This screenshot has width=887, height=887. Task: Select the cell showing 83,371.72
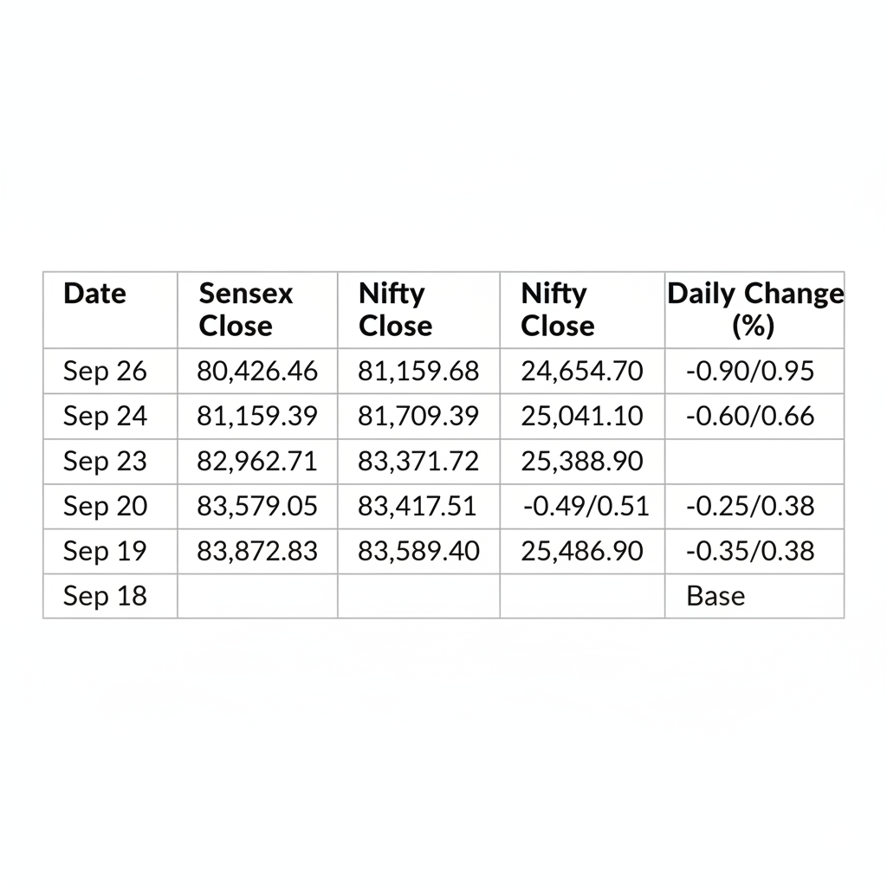pyautogui.click(x=418, y=462)
